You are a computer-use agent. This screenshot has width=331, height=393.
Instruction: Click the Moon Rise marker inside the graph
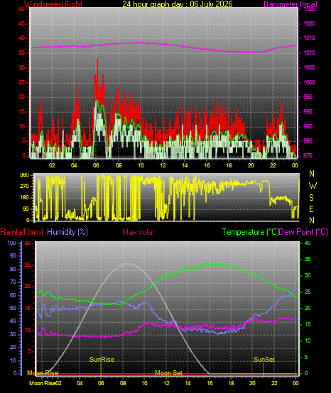pyautogui.click(x=43, y=373)
